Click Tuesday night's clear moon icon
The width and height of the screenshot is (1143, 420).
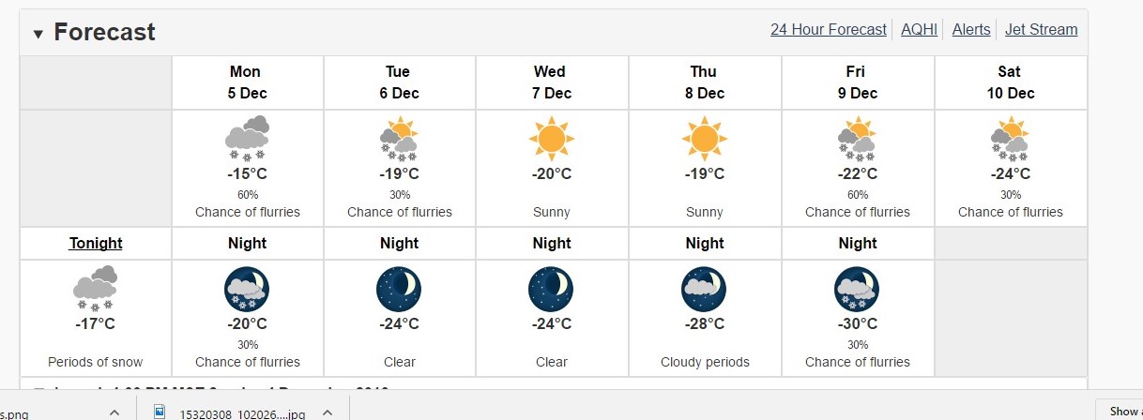399,289
